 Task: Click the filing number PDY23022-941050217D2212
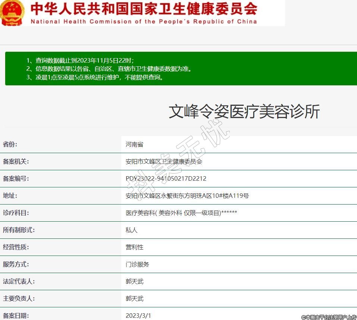166,179
